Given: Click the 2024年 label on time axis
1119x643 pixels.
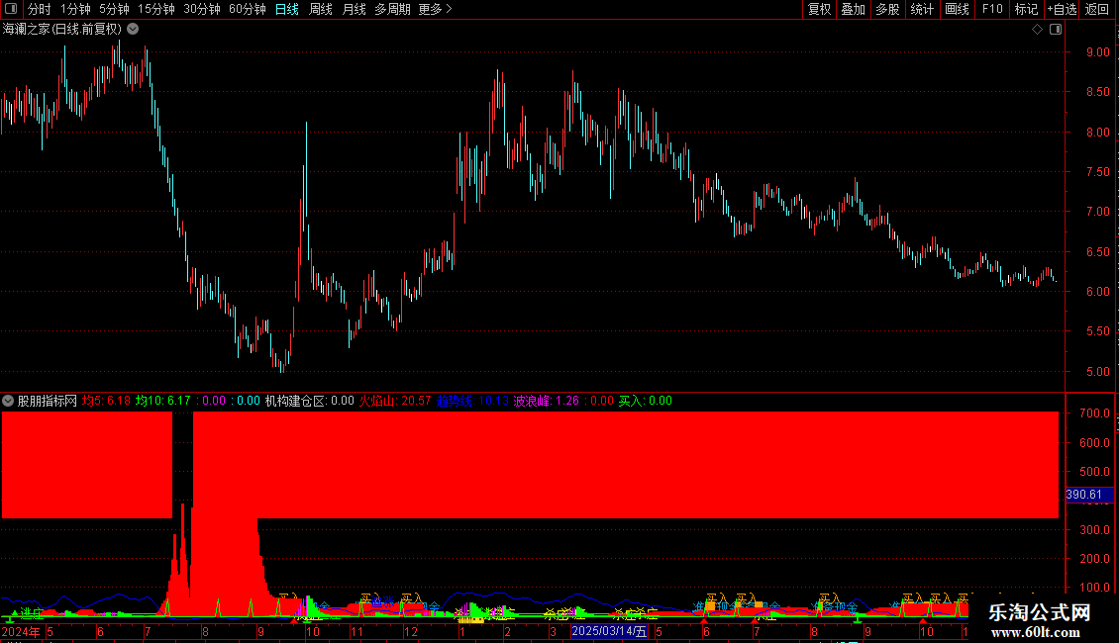Looking at the screenshot, I should click(x=21, y=631).
